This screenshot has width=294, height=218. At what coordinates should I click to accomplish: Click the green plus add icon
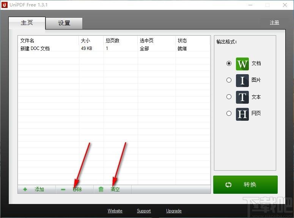(25, 189)
